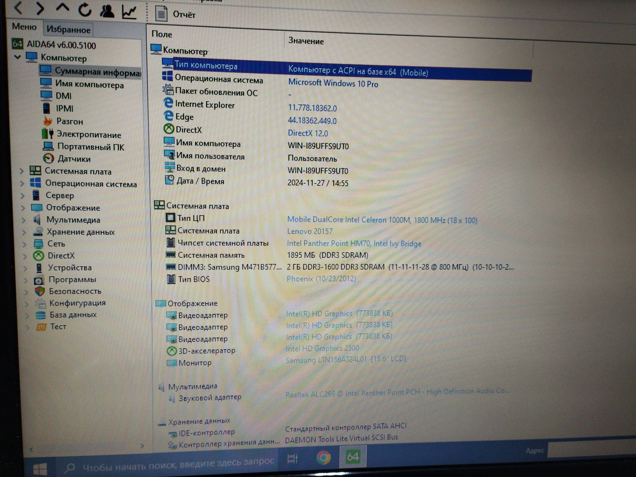The height and width of the screenshot is (477, 636).
Task: Expand the Сервер tree node
Action: [x=23, y=195]
